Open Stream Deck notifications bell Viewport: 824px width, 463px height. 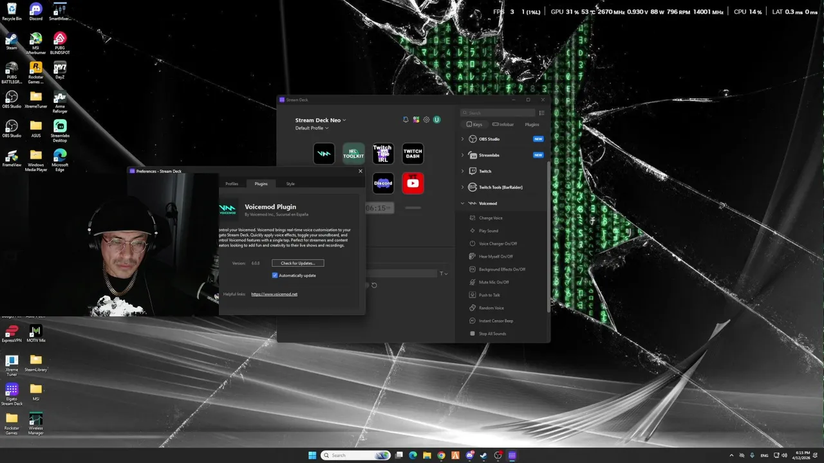coord(406,120)
